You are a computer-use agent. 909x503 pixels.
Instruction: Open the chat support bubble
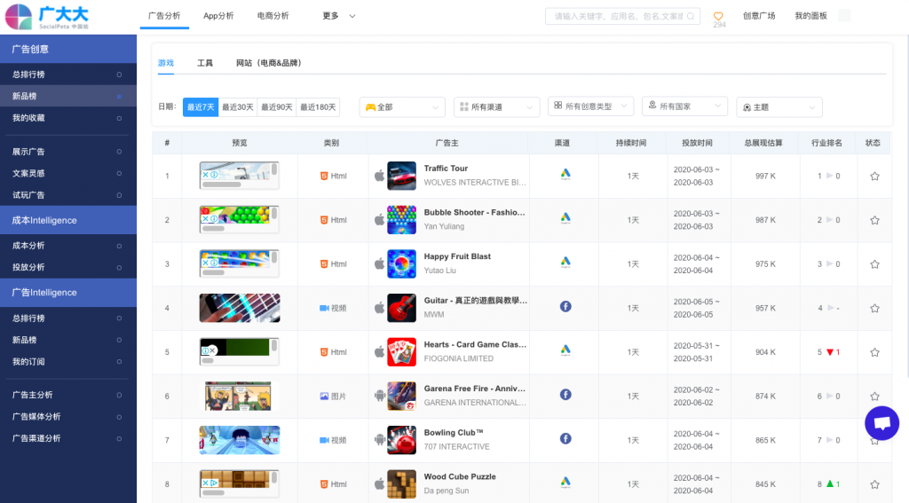point(881,423)
